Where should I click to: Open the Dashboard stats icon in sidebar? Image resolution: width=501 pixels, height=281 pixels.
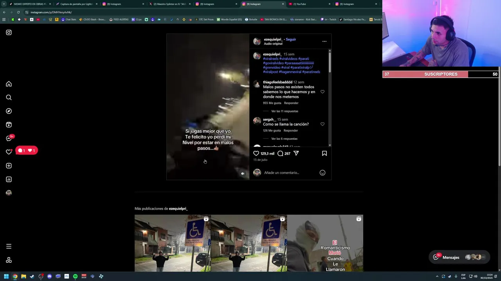9,180
